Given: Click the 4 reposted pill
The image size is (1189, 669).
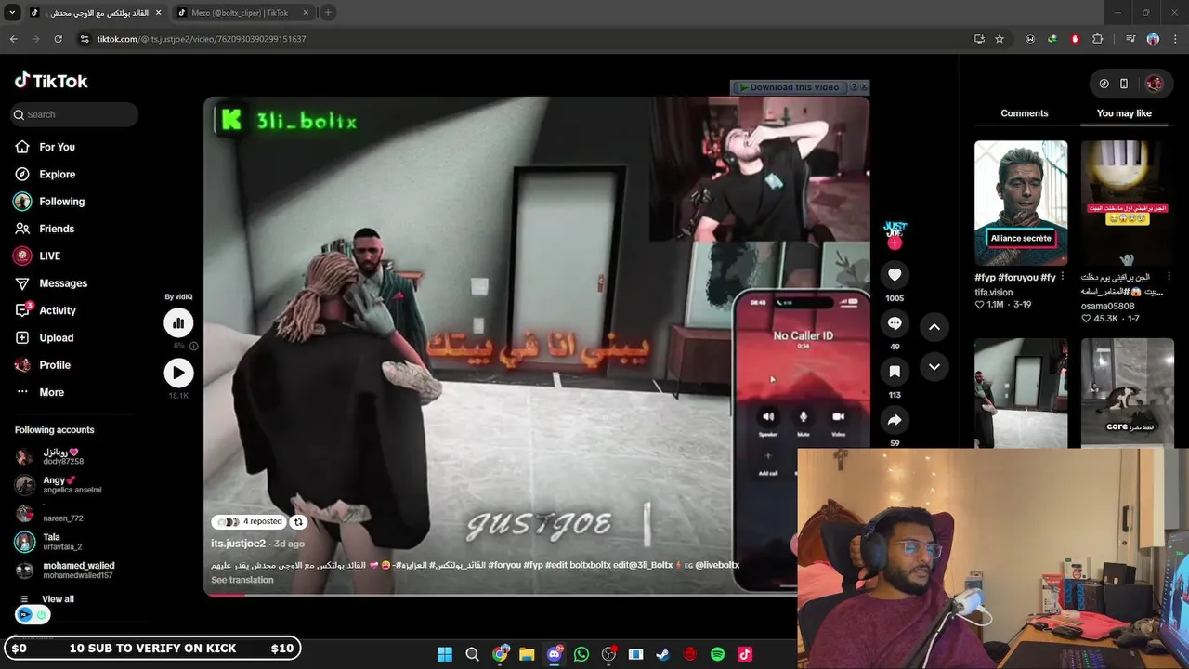Looking at the screenshot, I should 249,522.
